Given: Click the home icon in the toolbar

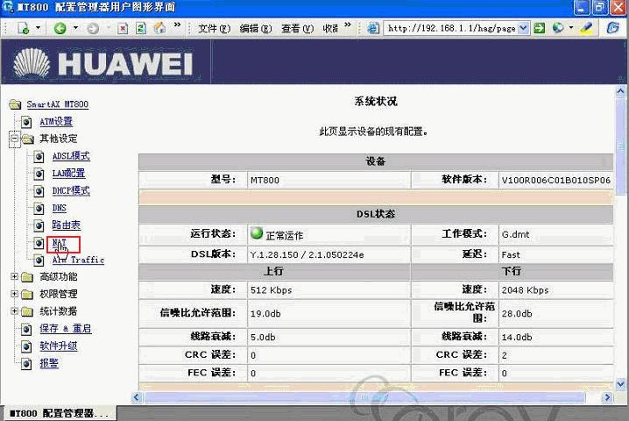Looking at the screenshot, I should tap(159, 28).
